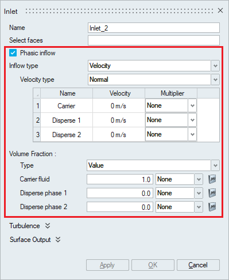Expand the Turbulence section
This screenshot has width=229, height=280.
click(x=30, y=226)
